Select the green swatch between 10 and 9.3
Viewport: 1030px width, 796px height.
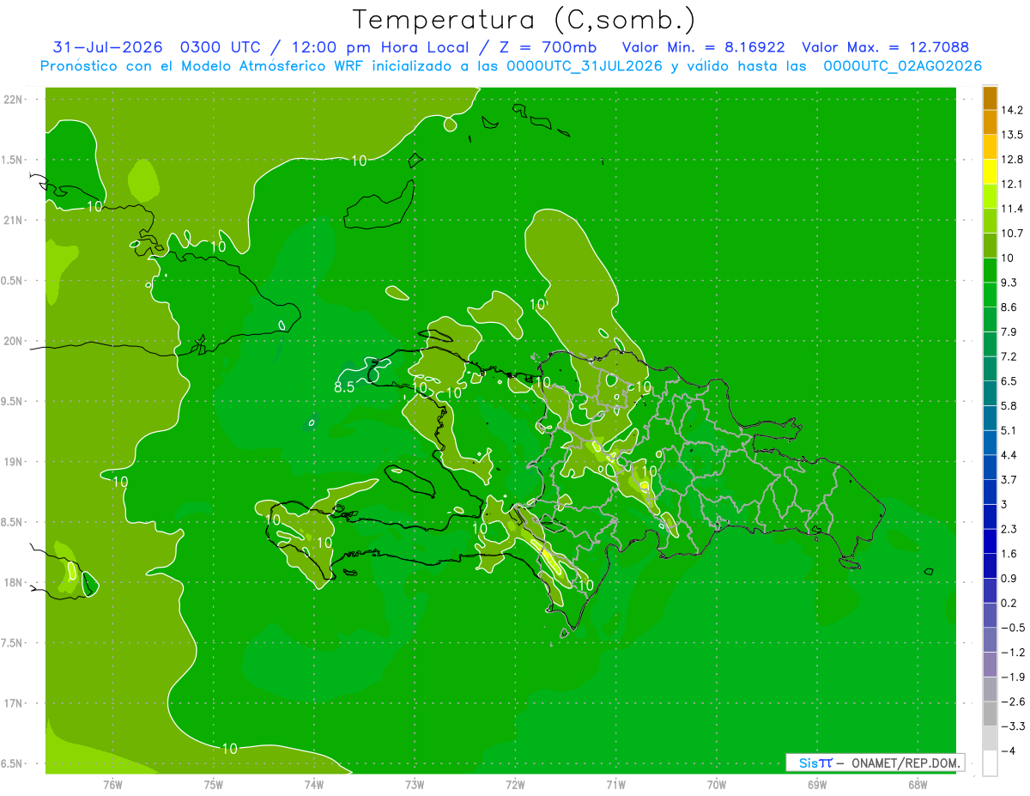coord(990,270)
